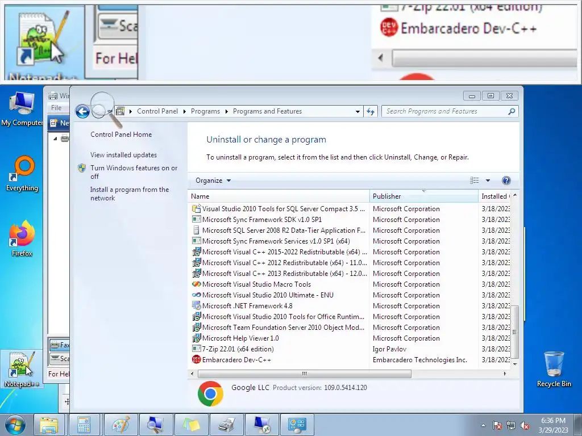Open the Recycle Bin

[554, 369]
